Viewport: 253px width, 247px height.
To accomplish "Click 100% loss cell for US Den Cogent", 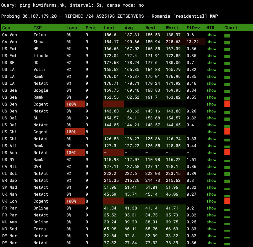I will point(75,104).
